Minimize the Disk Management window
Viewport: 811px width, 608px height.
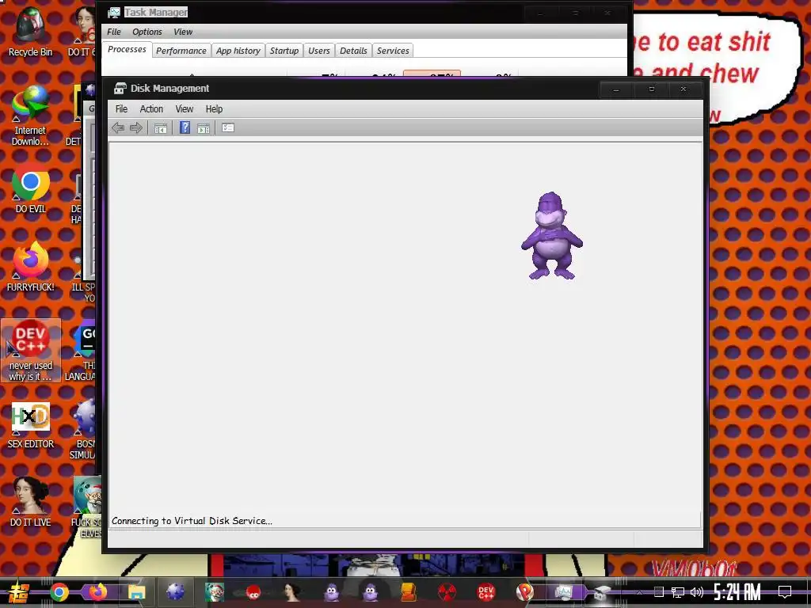616,89
